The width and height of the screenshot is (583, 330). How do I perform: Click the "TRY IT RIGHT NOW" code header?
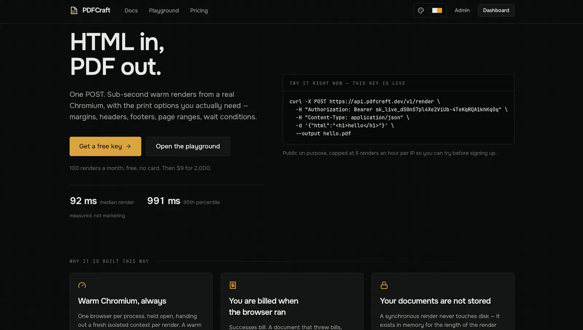click(347, 83)
